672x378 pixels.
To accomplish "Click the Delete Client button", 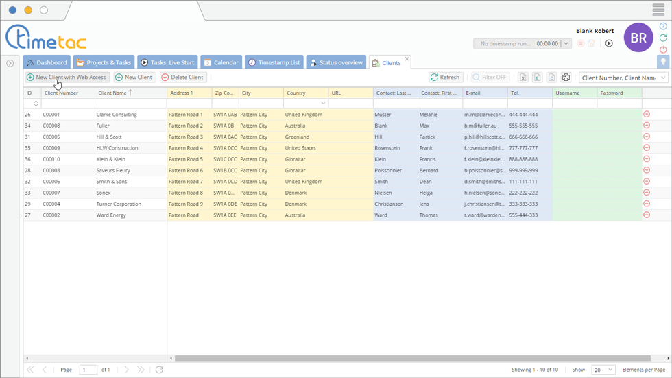I will click(183, 78).
